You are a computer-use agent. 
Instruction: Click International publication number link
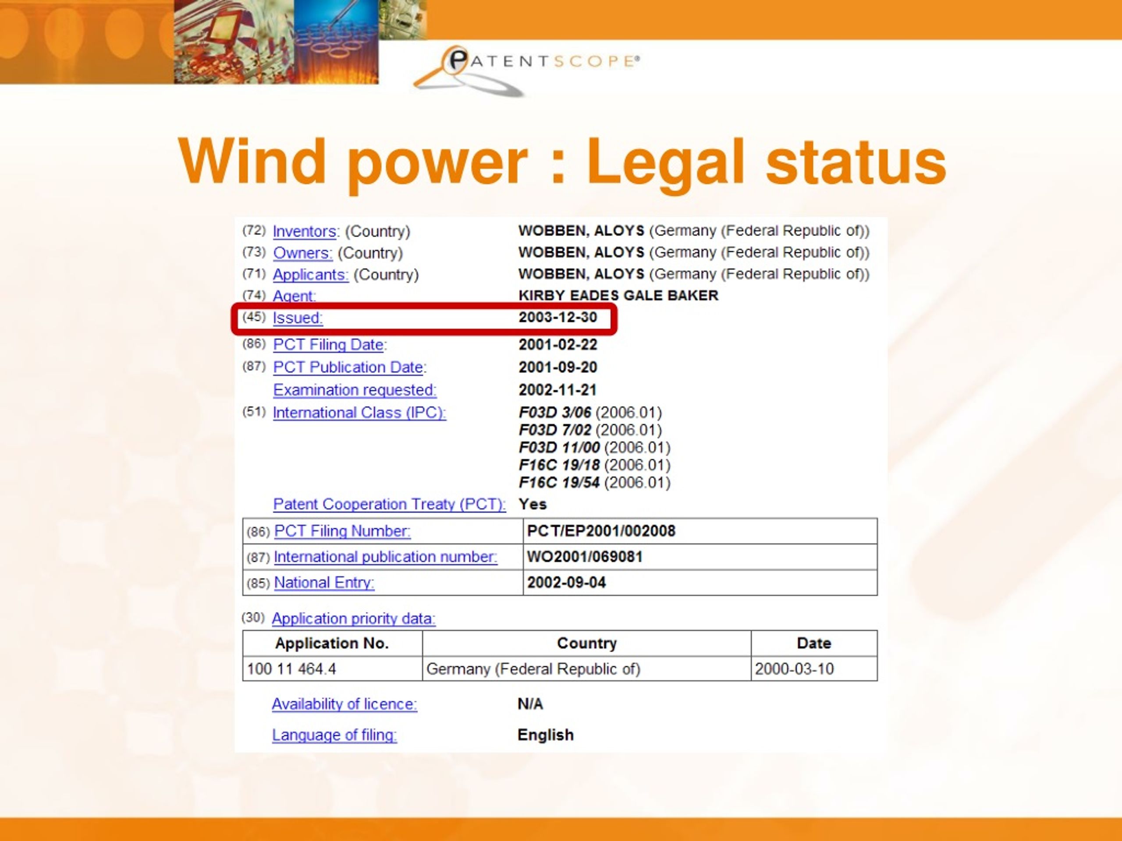(x=386, y=557)
